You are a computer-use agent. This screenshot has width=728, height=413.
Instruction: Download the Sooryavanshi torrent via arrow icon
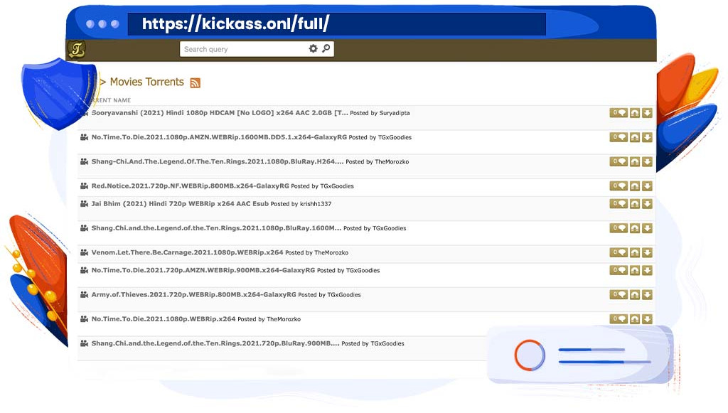pos(647,113)
